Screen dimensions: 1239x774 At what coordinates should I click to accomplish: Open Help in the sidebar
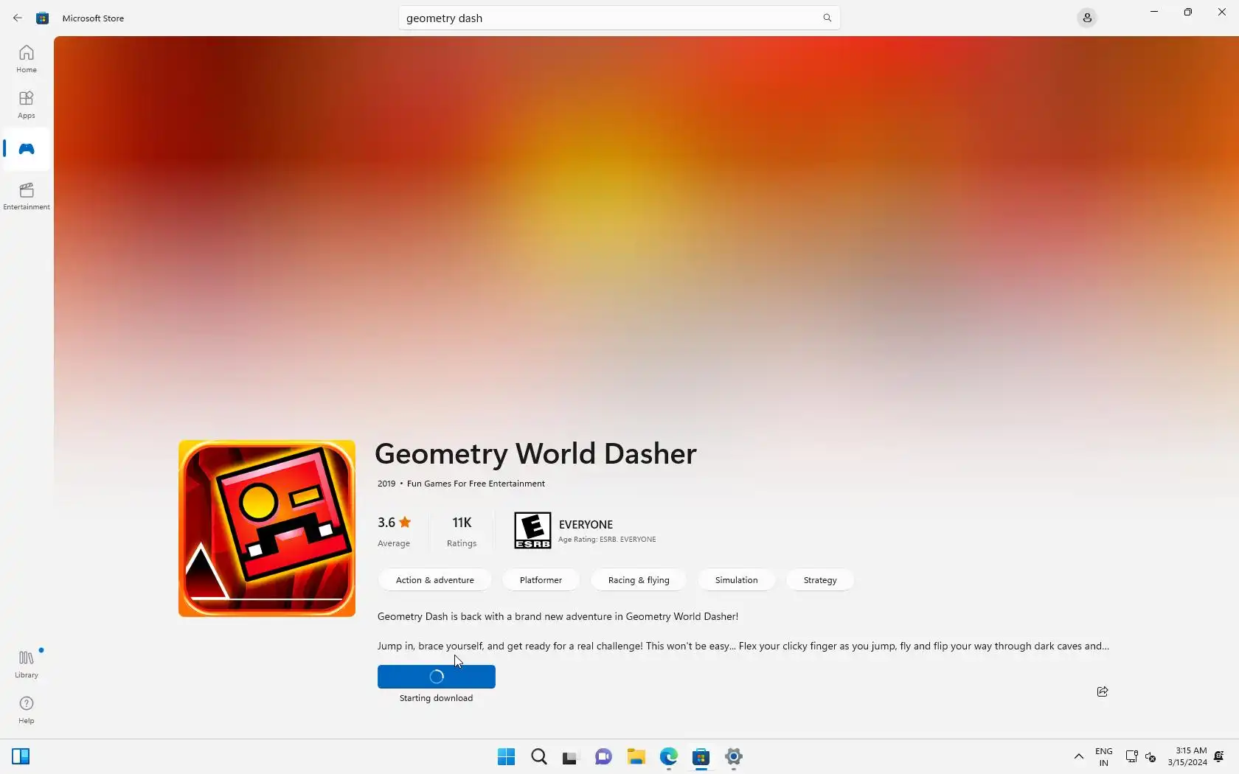pos(27,710)
